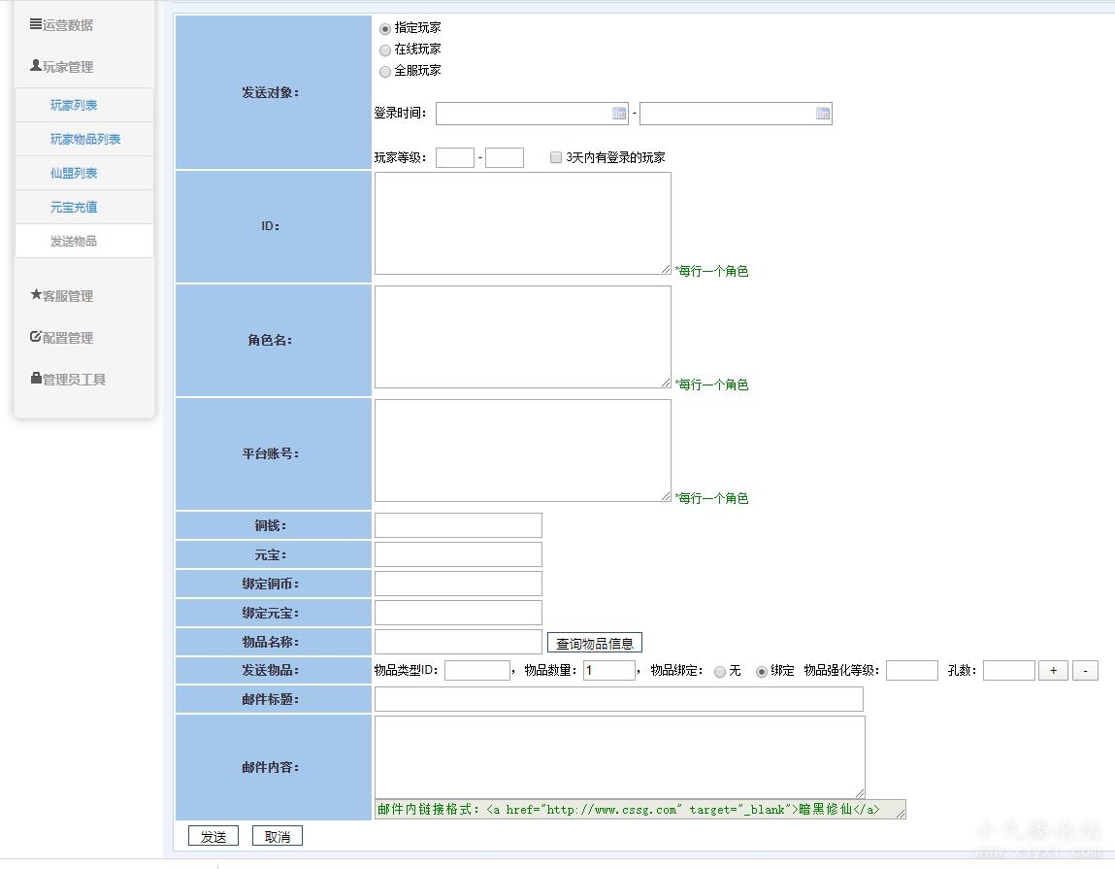Open 元宝充值 from the sidebar
Image resolution: width=1115 pixels, height=869 pixels.
[74, 207]
